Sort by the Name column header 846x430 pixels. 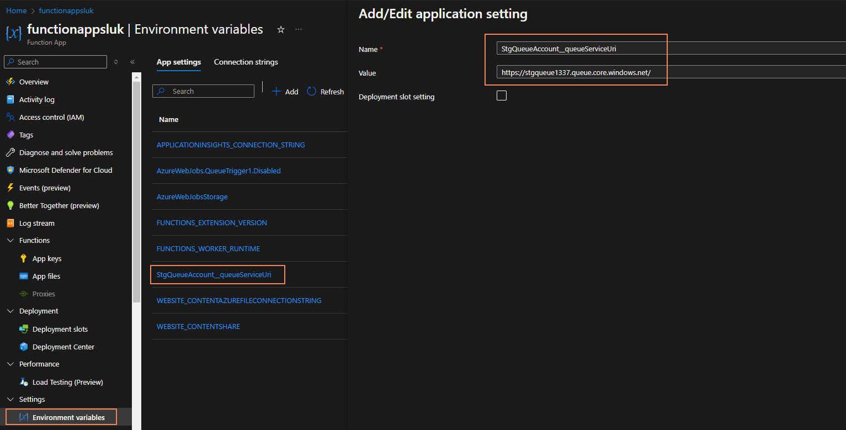click(x=168, y=119)
